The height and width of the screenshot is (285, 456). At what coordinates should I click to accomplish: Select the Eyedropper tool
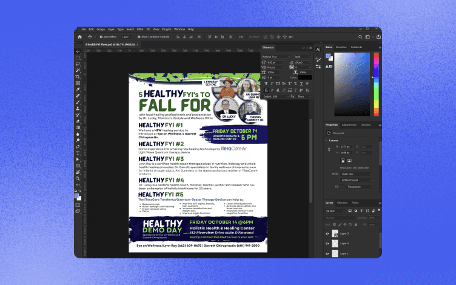[78, 90]
